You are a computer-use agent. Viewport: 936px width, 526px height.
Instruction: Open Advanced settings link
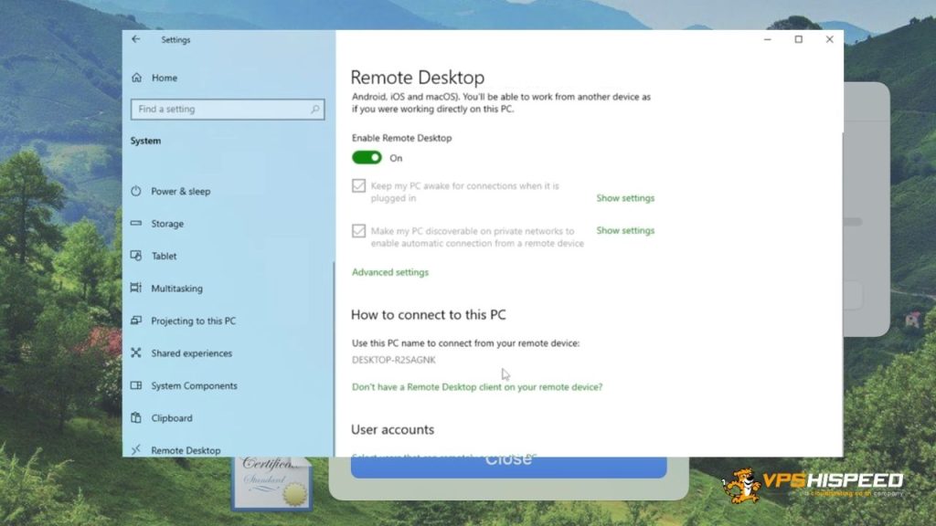[390, 272]
